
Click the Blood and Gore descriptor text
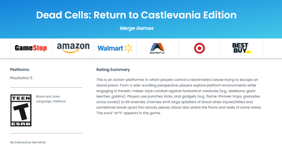(x=48, y=96)
